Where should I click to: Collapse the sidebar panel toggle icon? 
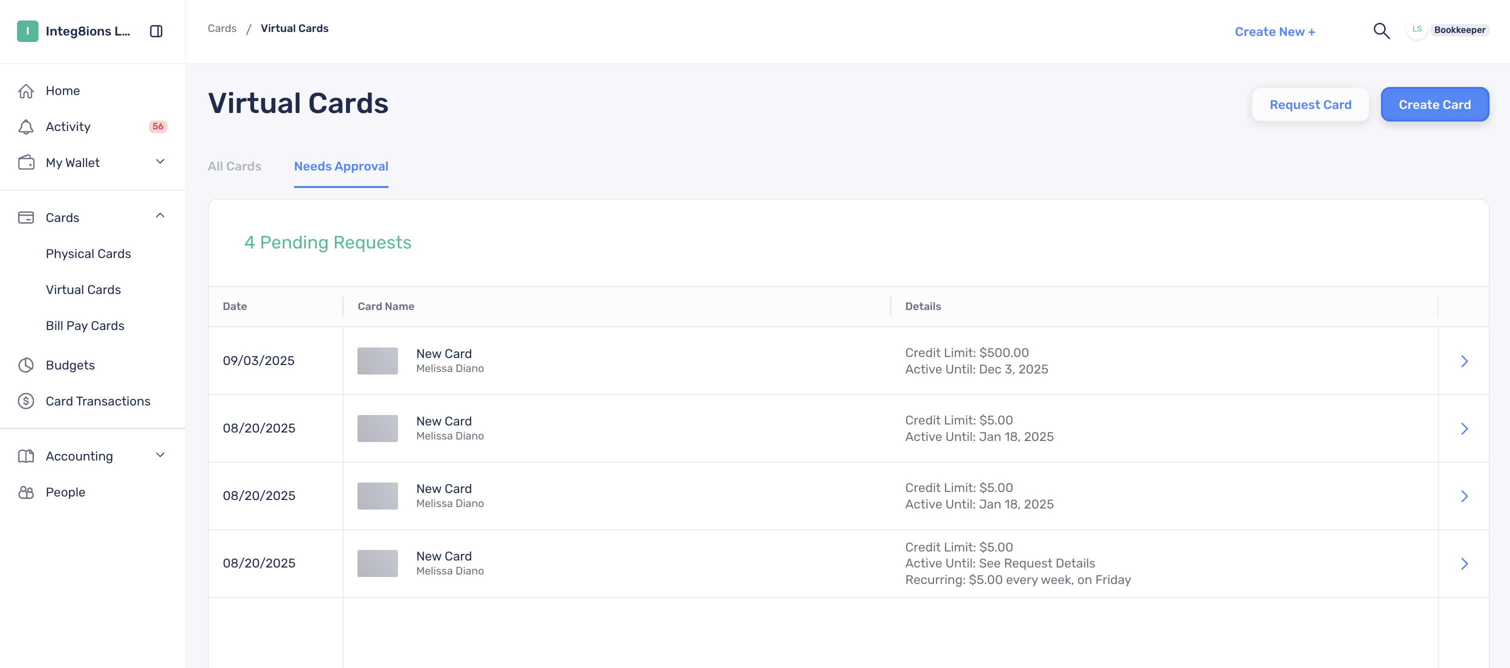pos(156,31)
